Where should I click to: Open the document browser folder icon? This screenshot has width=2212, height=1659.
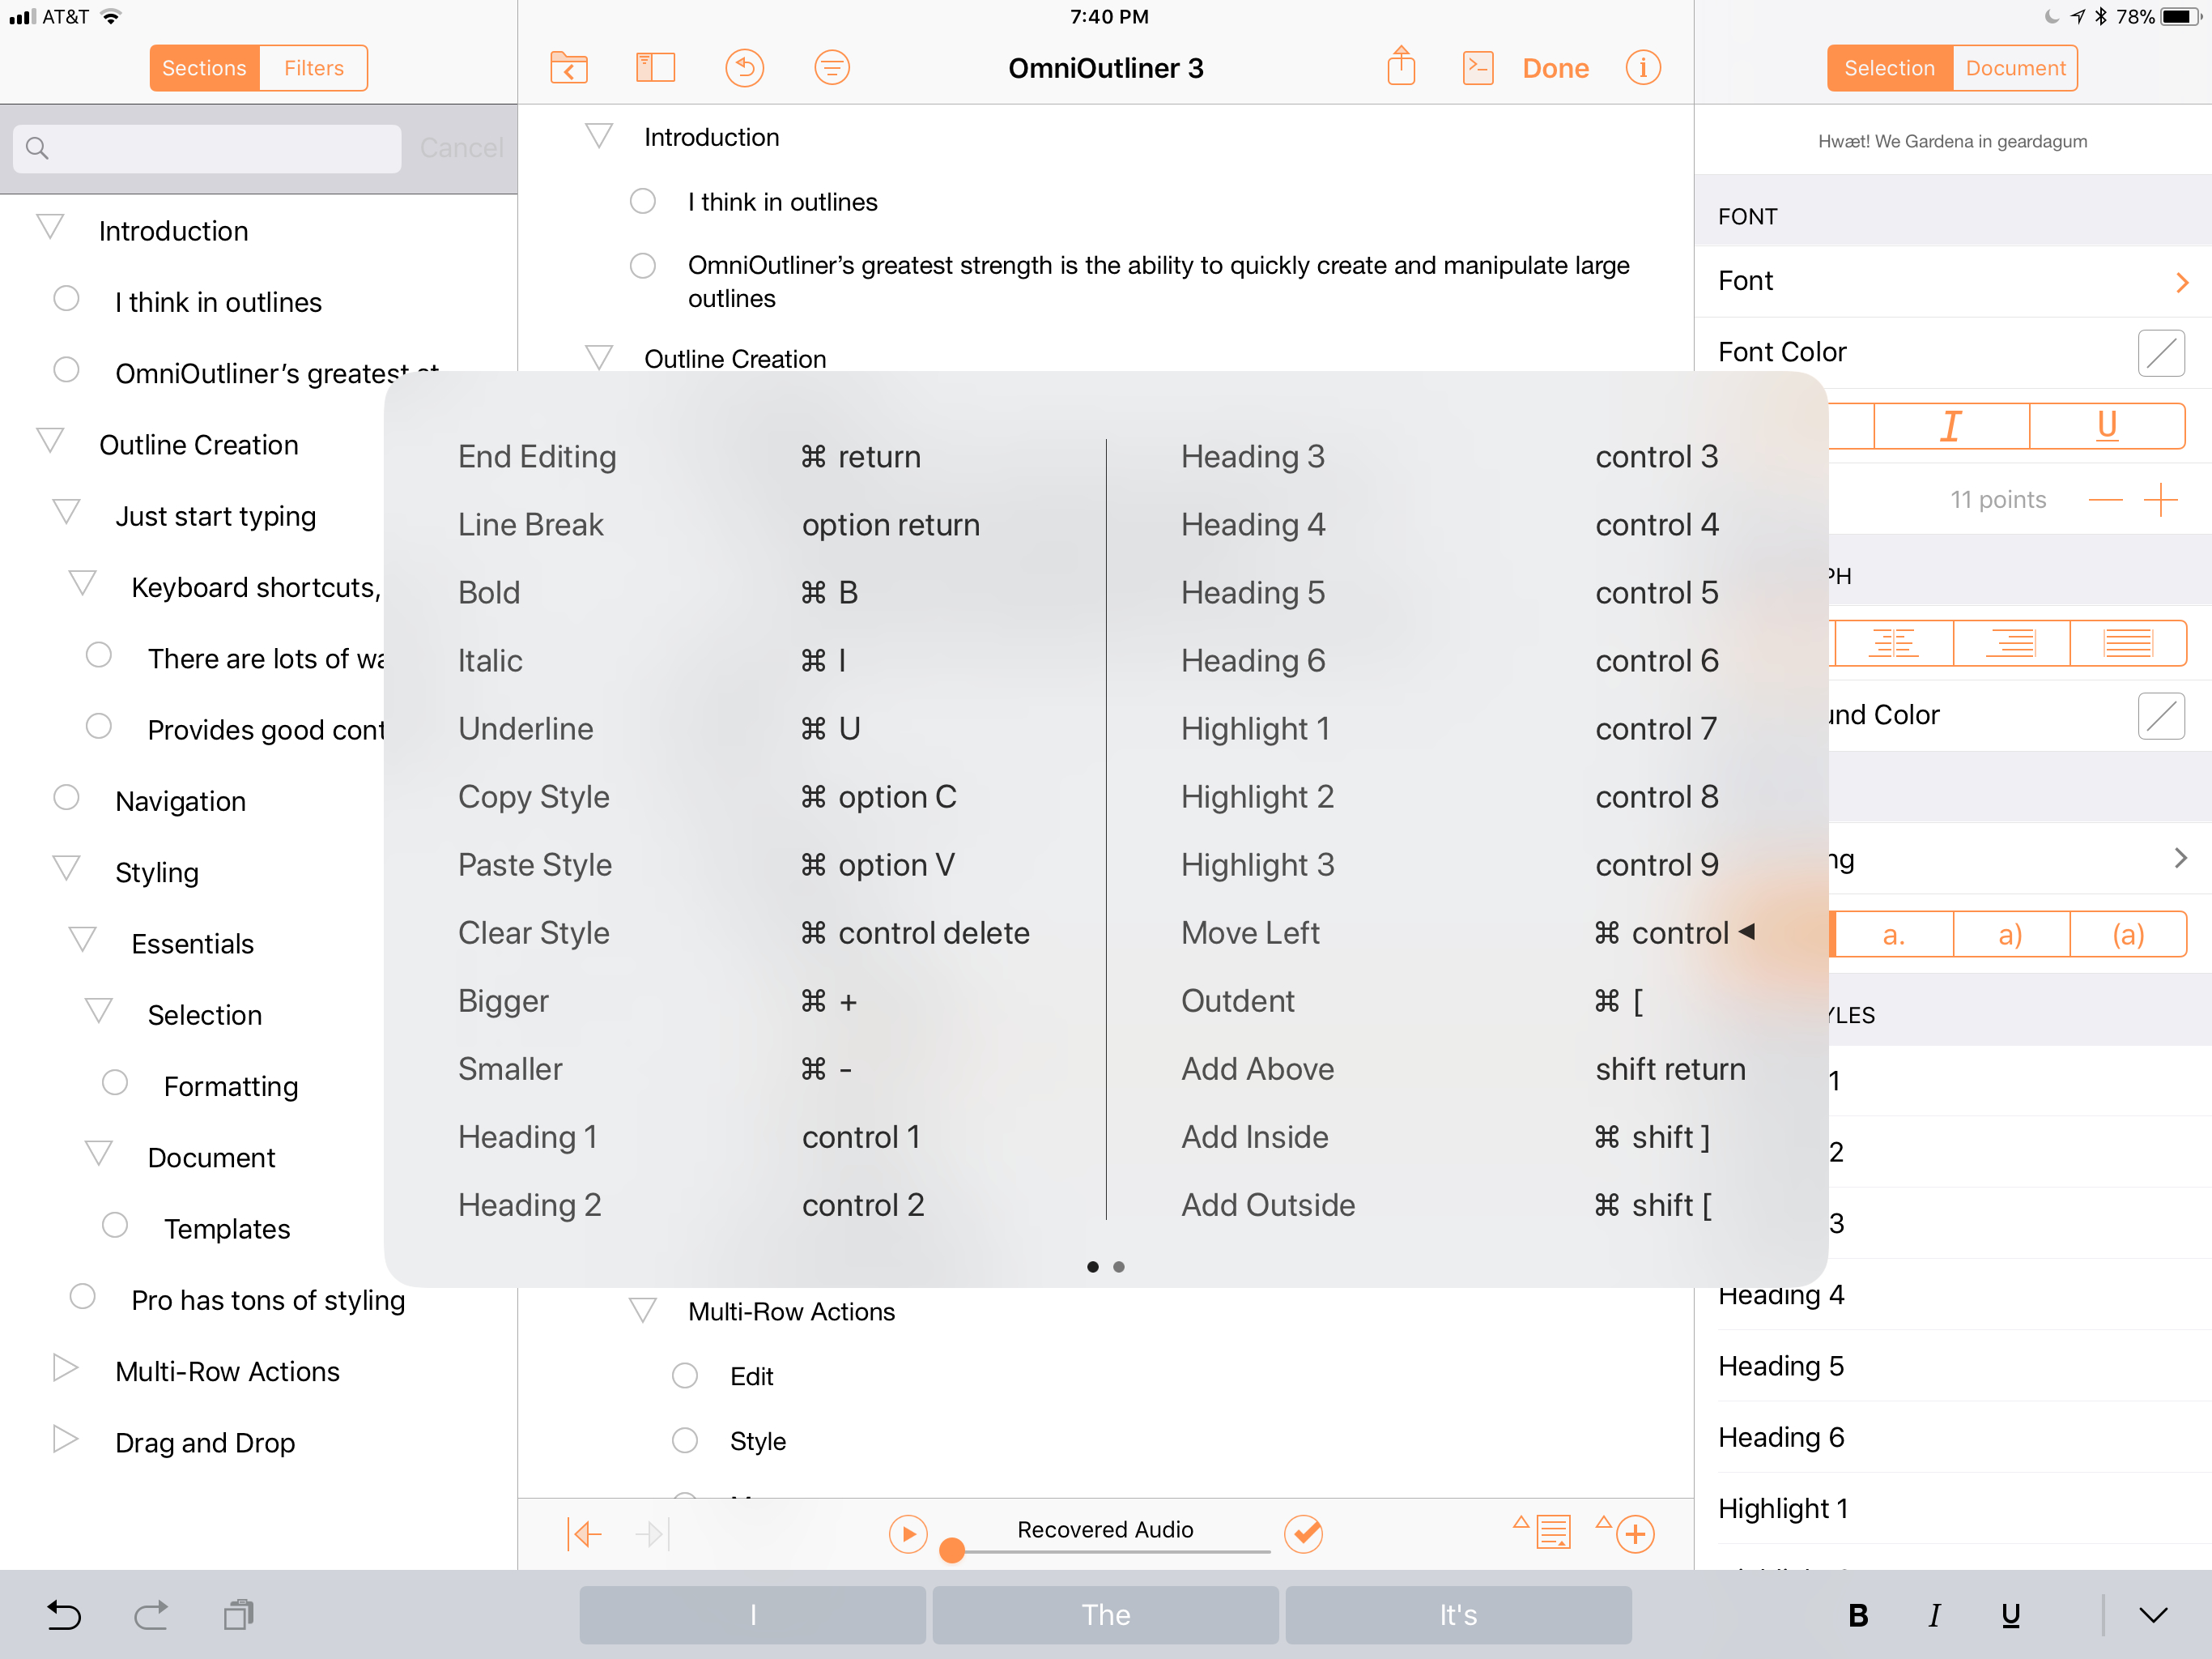click(568, 68)
